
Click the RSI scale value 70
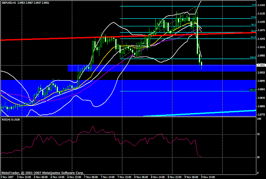(x=258, y=134)
